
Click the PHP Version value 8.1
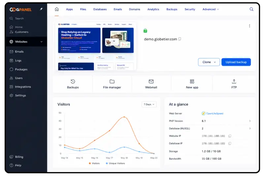[204, 121]
